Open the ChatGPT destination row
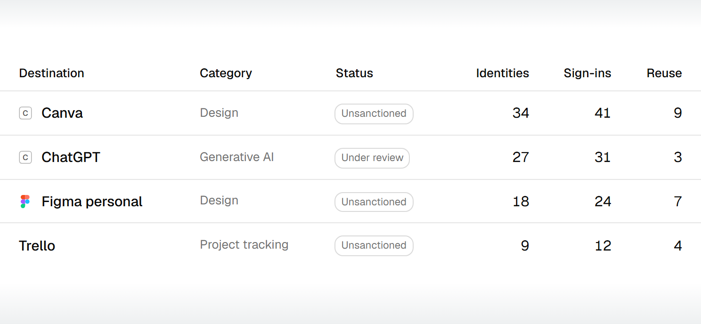 click(x=350, y=157)
